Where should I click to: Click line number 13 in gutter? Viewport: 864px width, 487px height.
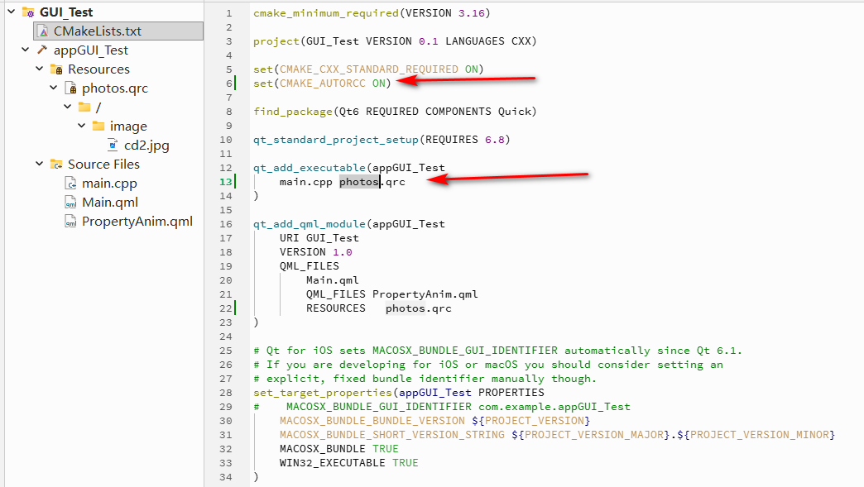tap(225, 182)
